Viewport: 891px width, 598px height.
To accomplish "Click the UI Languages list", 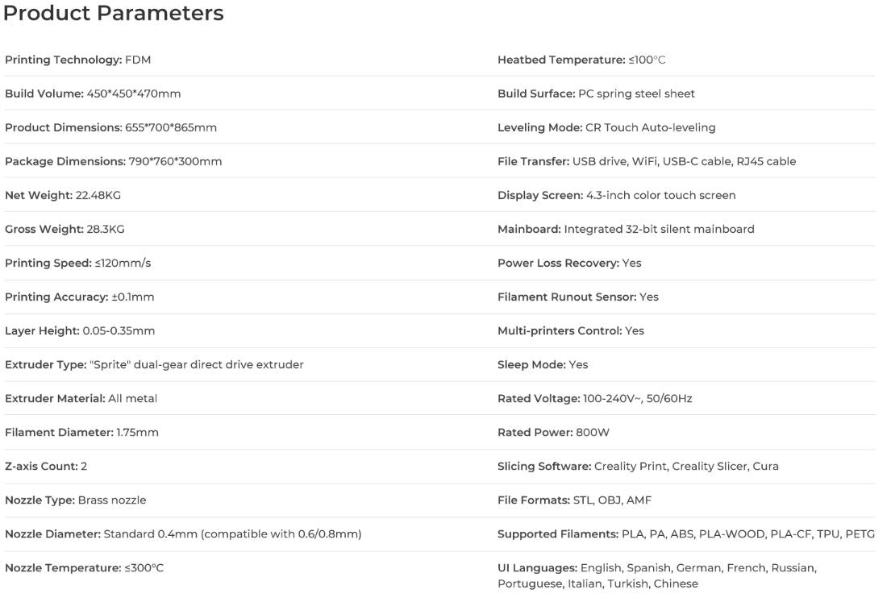I will coord(656,575).
